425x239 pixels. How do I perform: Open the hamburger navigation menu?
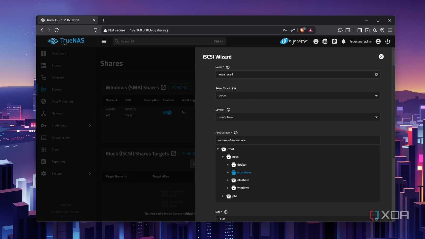click(104, 41)
